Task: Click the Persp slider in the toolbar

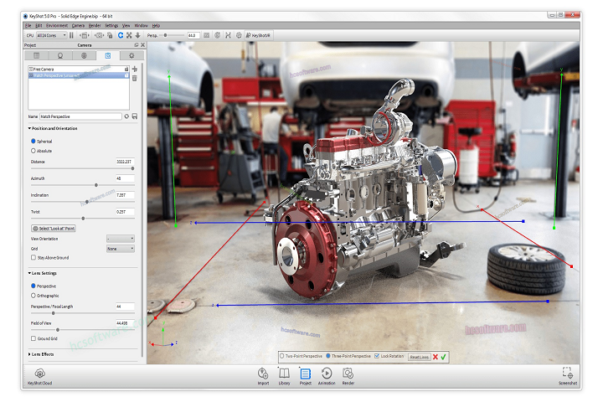Action: [x=165, y=35]
